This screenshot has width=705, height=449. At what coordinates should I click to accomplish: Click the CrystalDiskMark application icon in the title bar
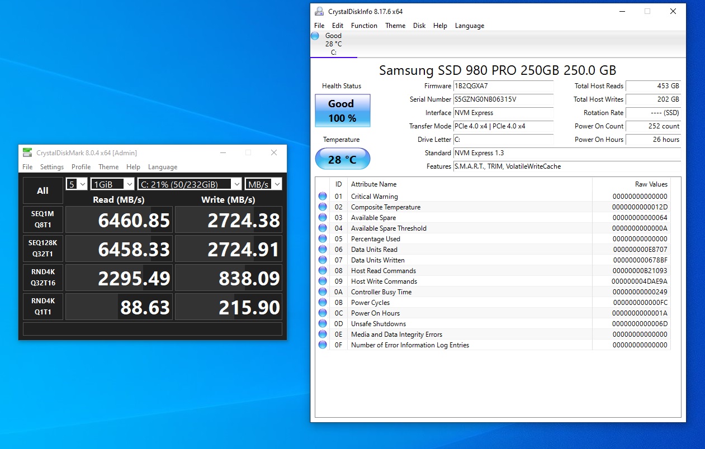26,152
